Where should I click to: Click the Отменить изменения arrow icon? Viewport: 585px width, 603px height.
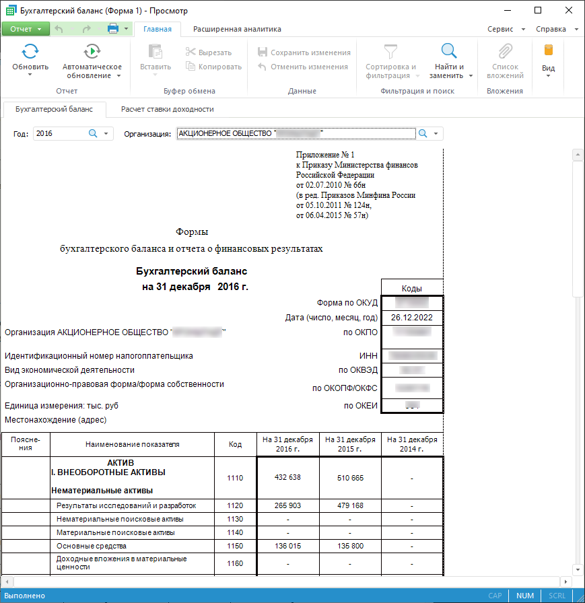[x=263, y=67]
